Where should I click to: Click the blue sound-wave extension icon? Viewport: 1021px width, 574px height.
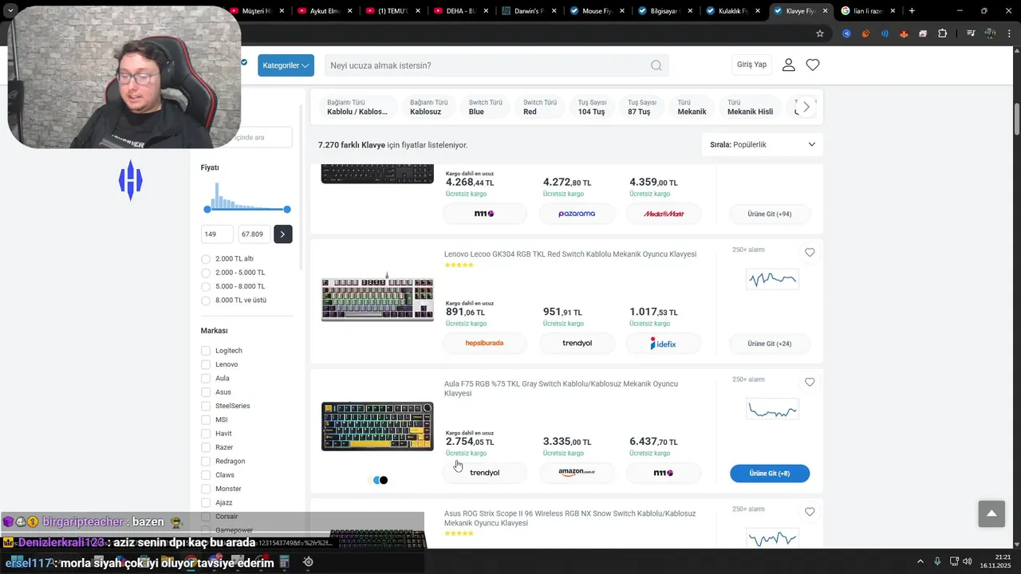coord(885,33)
